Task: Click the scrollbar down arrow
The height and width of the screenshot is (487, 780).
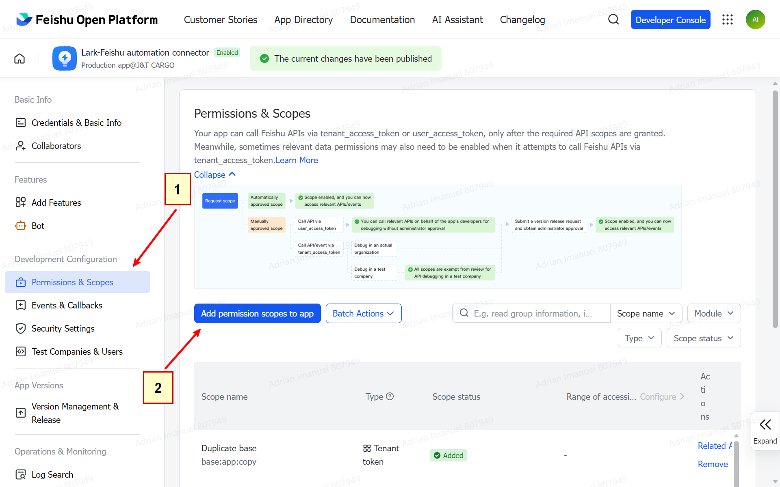Action: [x=775, y=482]
